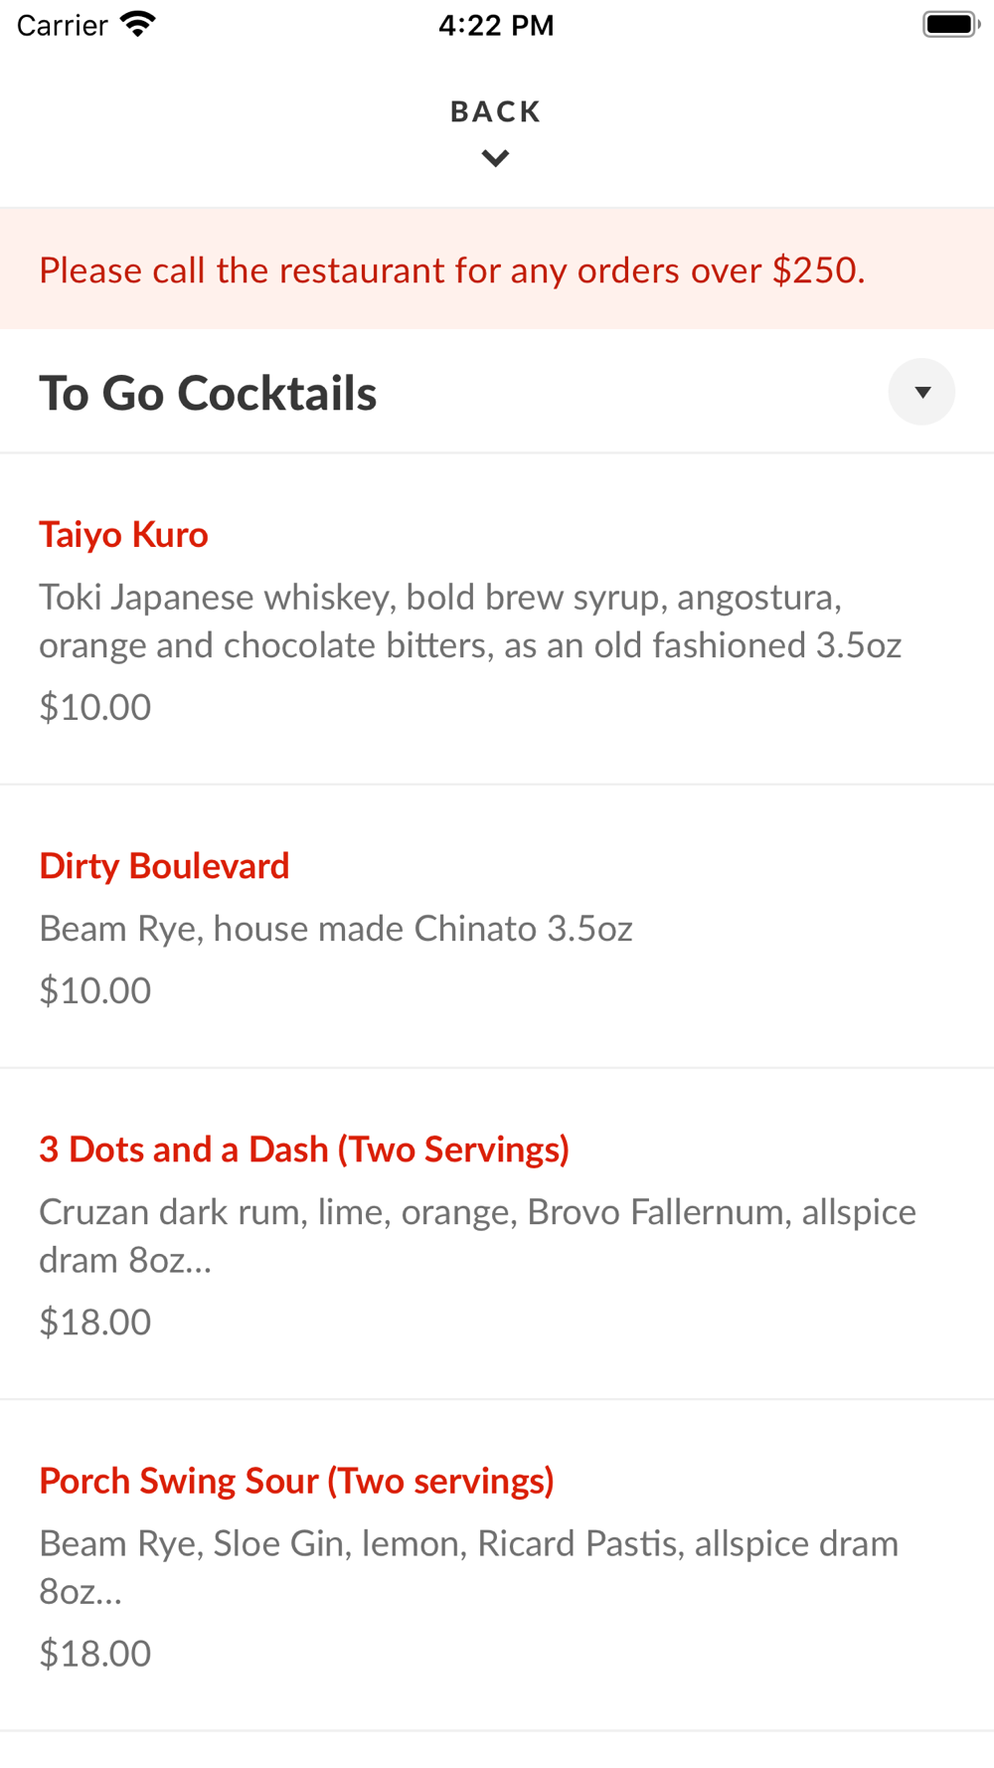Open the Dirty Boulevard item

pyautogui.click(x=164, y=866)
